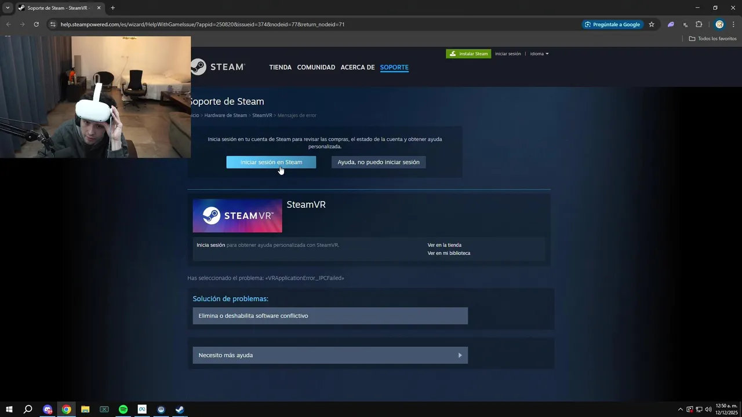Open the ACERCA DE menu item

pyautogui.click(x=358, y=67)
